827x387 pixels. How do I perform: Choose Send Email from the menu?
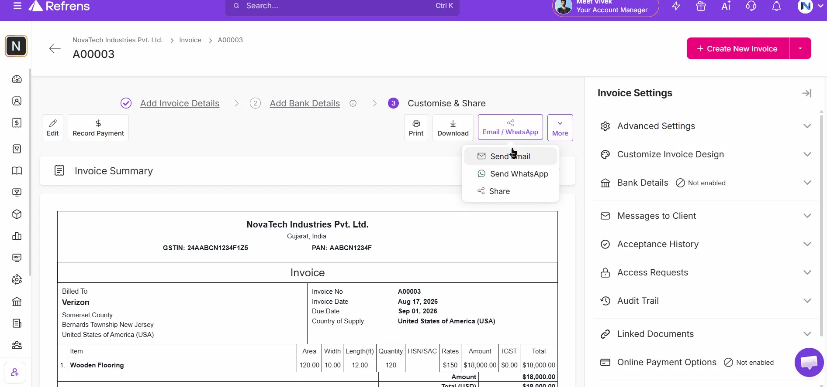click(x=510, y=156)
